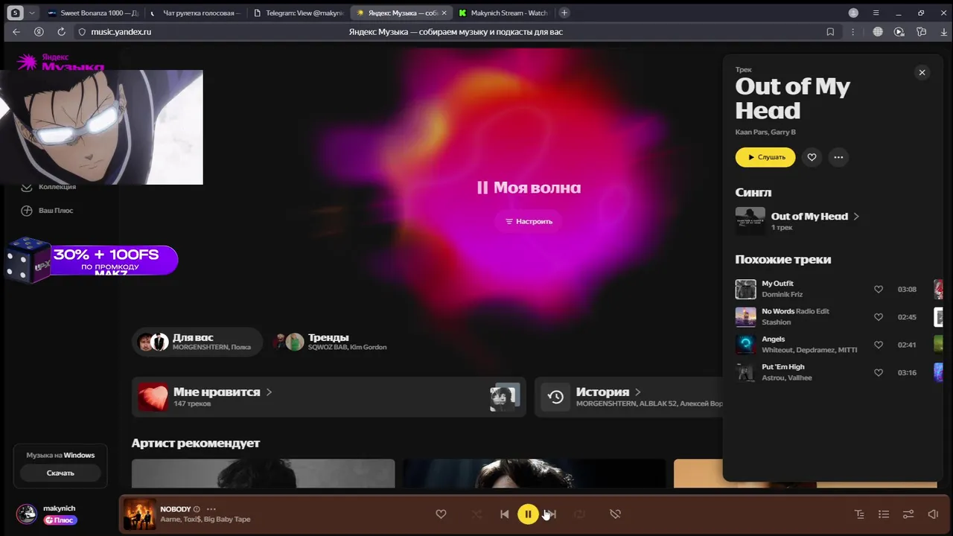953x536 pixels.
Task: Like the track My Outfit
Action: (x=879, y=290)
